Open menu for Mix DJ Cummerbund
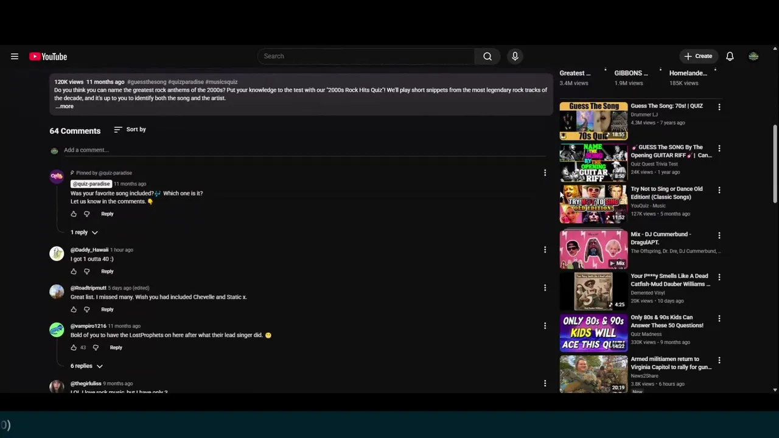The height and width of the screenshot is (438, 779). [719, 235]
